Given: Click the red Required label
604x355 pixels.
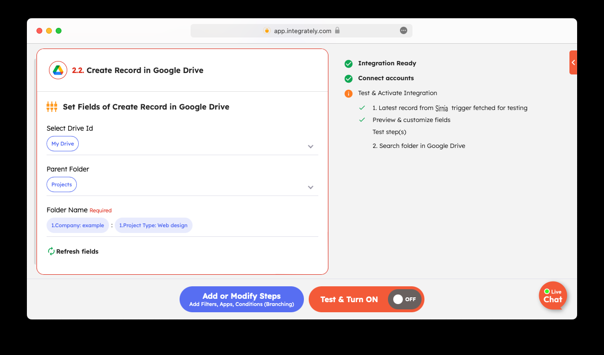Looking at the screenshot, I should tap(101, 210).
